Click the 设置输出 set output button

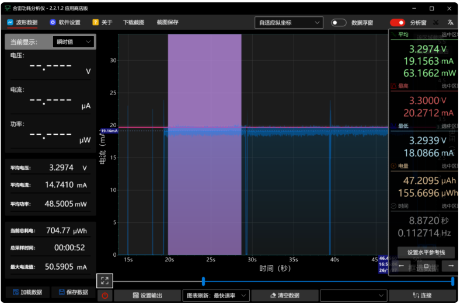(x=147, y=295)
